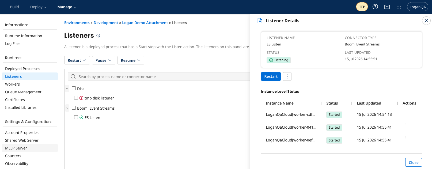Click ES Listen listening status icon
The image size is (432, 169).
pos(81,118)
